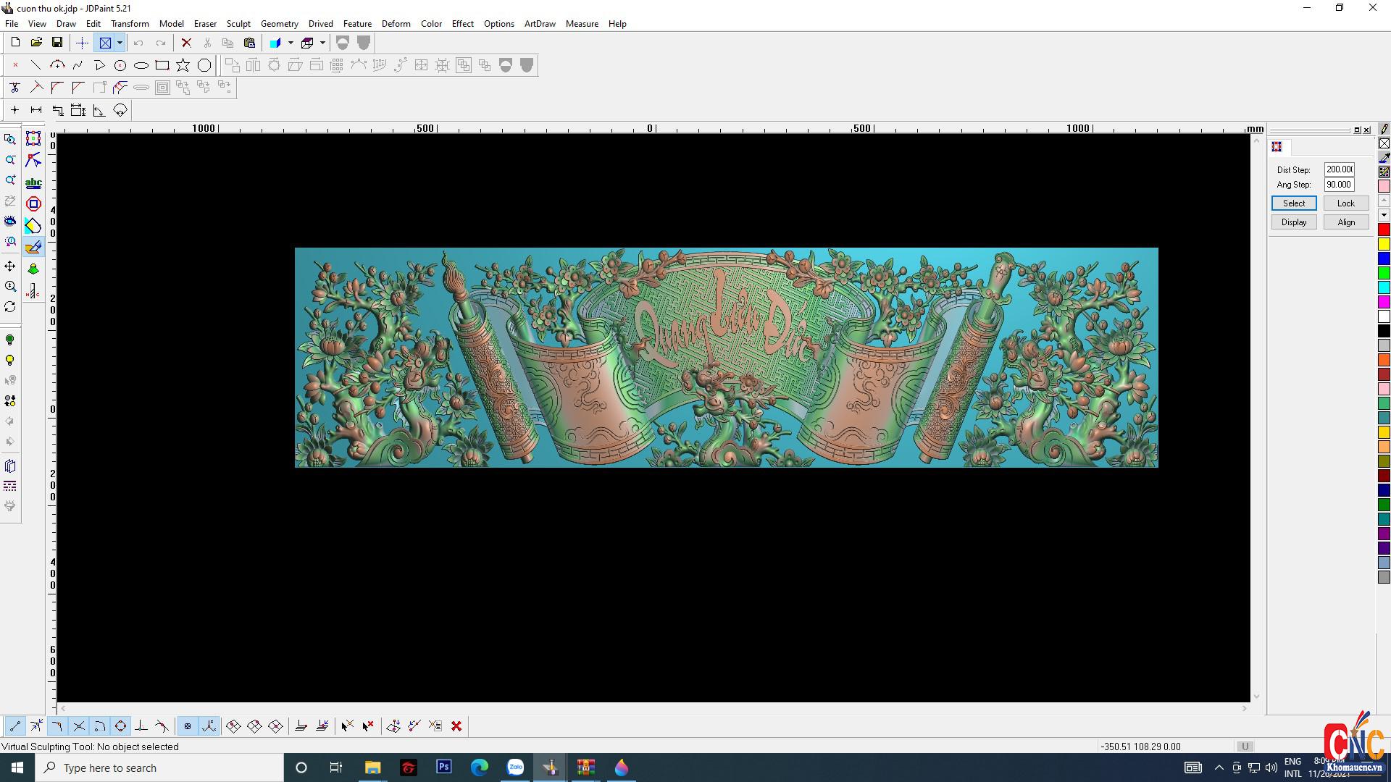The height and width of the screenshot is (782, 1391).
Task: Click the abc text tool
Action: 33,183
